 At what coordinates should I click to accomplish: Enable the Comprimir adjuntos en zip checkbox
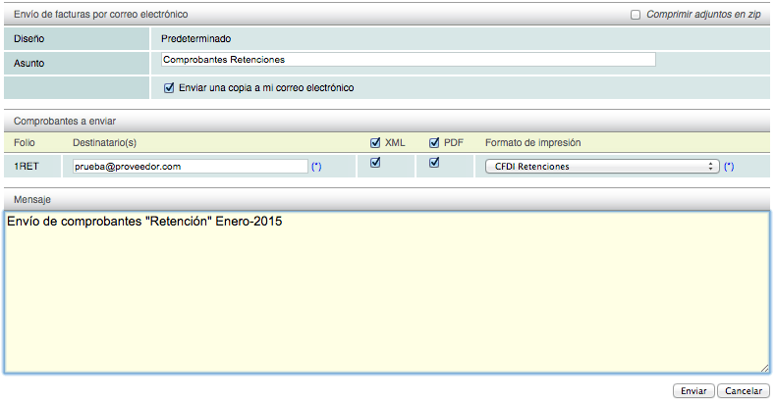pos(636,15)
